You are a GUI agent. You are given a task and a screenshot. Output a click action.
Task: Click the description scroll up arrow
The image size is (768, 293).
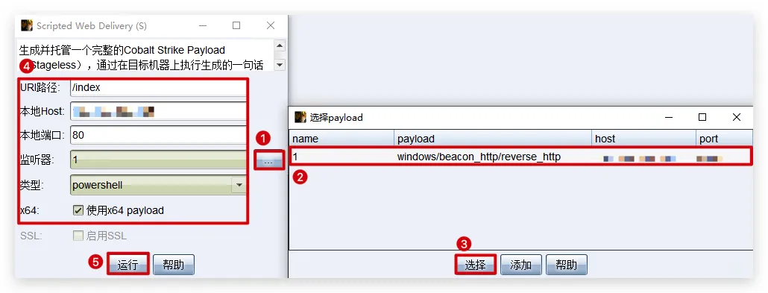pos(279,45)
